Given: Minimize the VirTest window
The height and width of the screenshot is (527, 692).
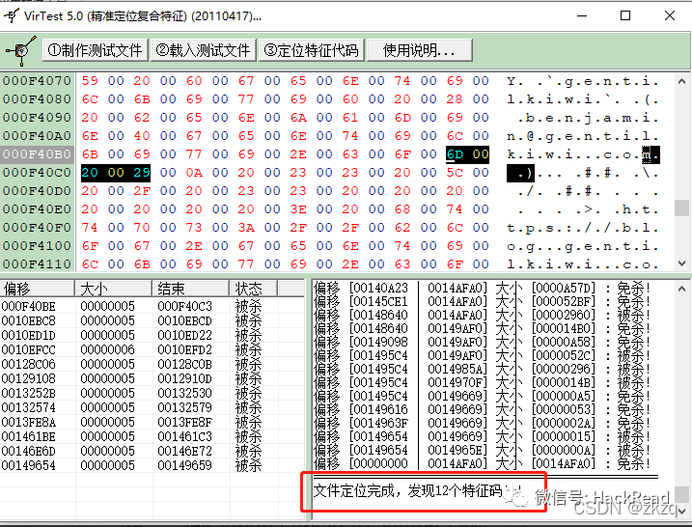Looking at the screenshot, I should [x=582, y=15].
